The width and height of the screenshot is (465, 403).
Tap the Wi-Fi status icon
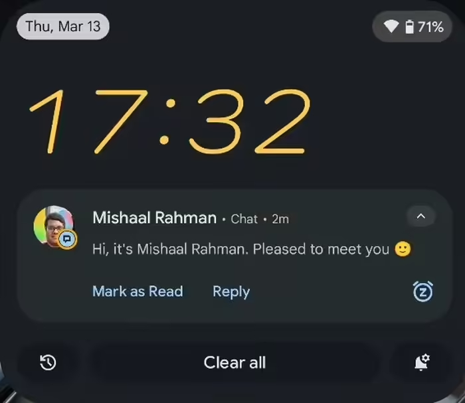click(x=391, y=27)
